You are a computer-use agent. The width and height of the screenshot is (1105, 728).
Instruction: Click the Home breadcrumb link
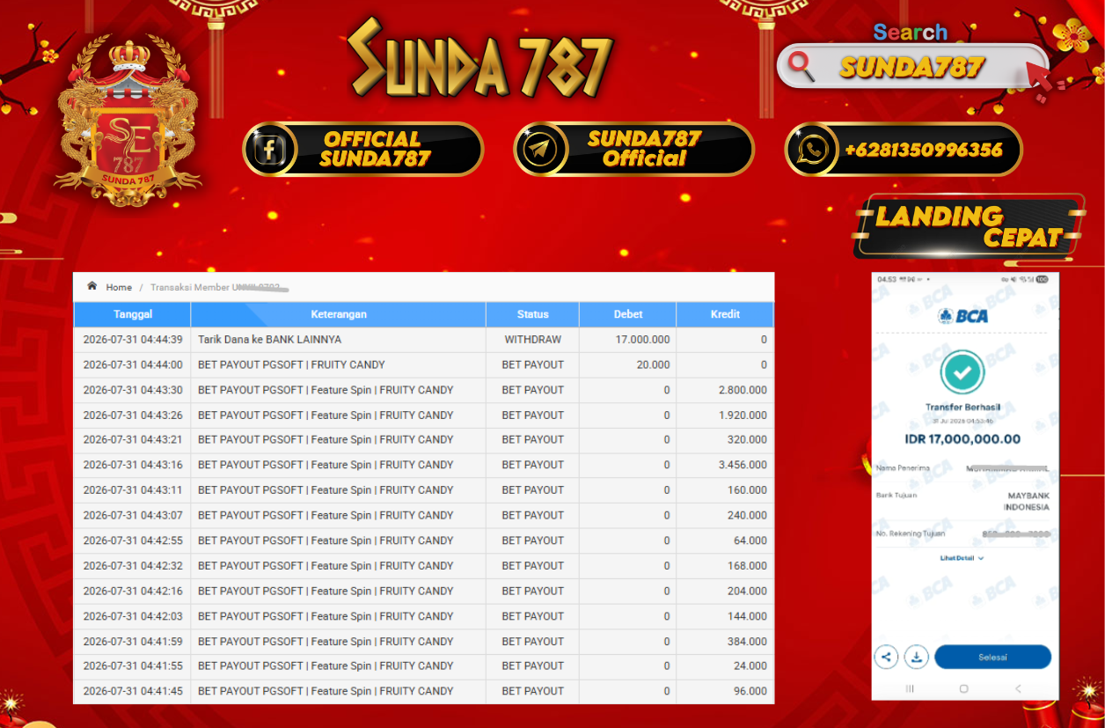tap(119, 287)
